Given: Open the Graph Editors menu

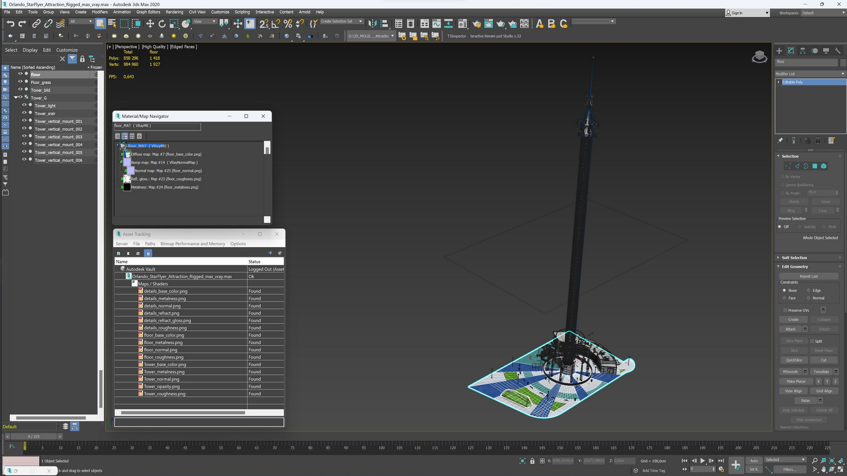Looking at the screenshot, I should (x=148, y=12).
